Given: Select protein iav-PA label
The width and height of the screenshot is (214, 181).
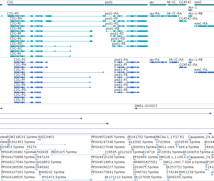Looking at the screenshot, I should (x=154, y=60).
